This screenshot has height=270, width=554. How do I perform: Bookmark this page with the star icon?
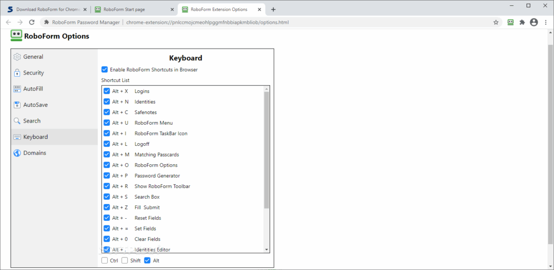click(x=496, y=22)
